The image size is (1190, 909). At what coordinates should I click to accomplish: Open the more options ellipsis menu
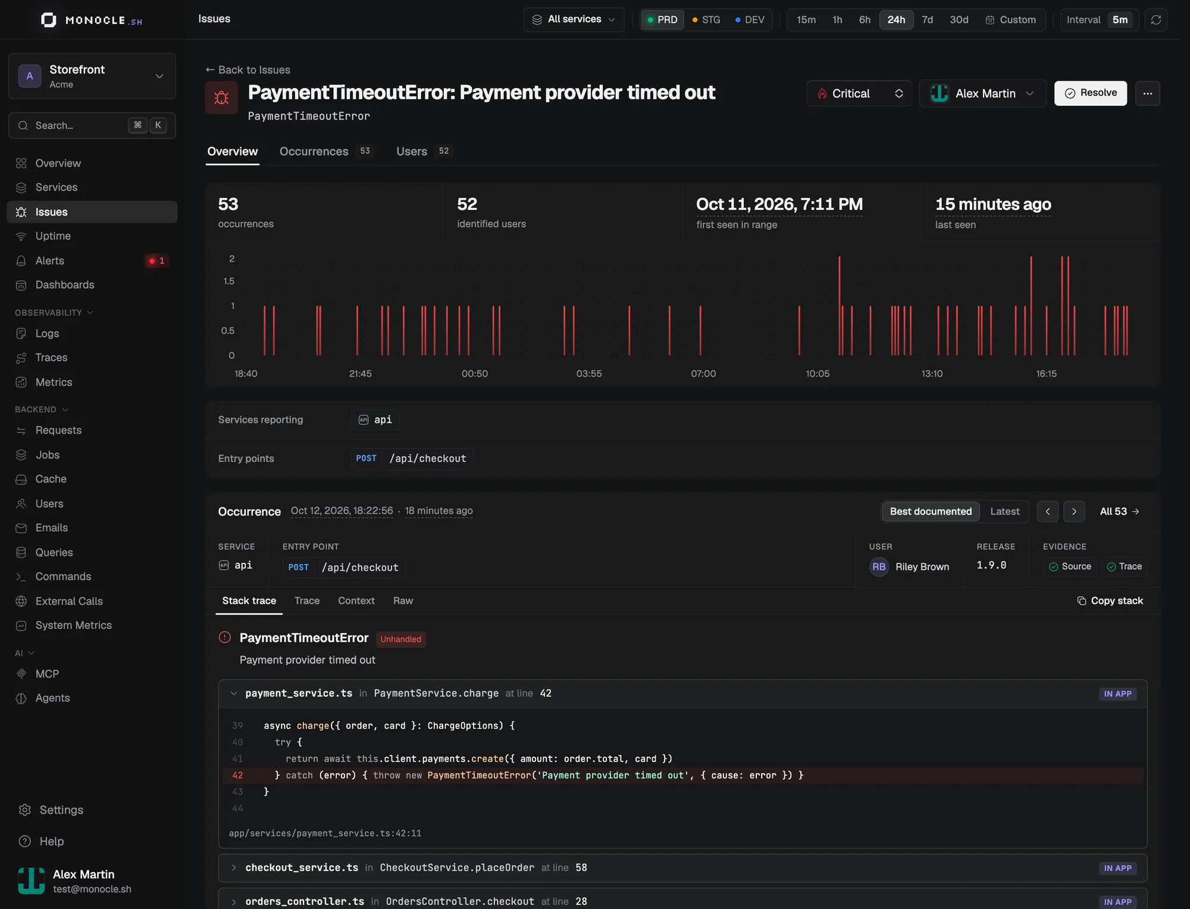[1148, 93]
